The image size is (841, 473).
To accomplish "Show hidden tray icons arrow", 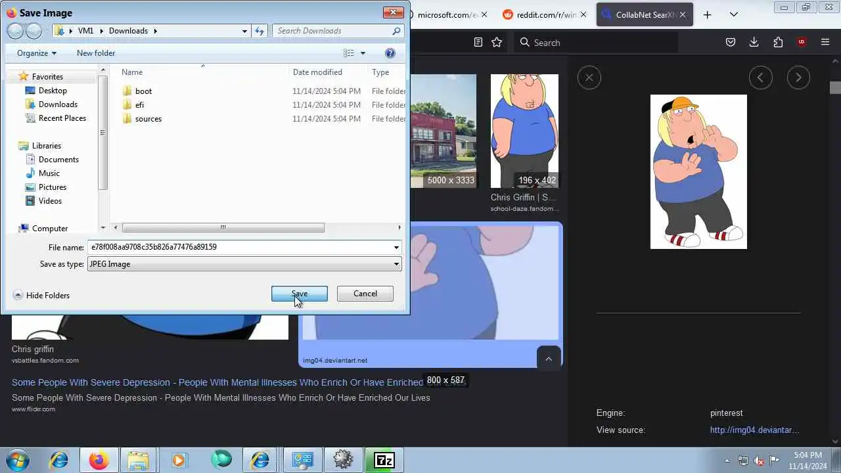I will pyautogui.click(x=727, y=461).
